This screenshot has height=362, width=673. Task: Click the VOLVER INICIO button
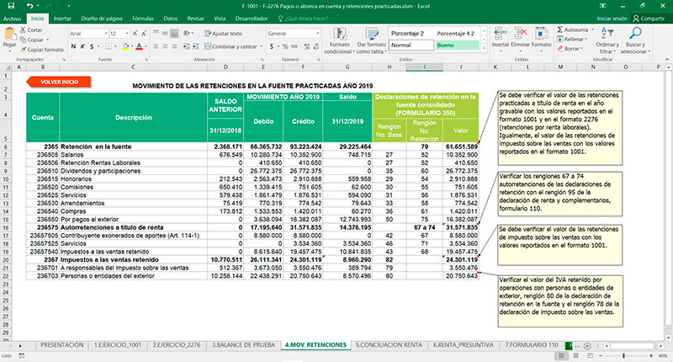[59, 82]
